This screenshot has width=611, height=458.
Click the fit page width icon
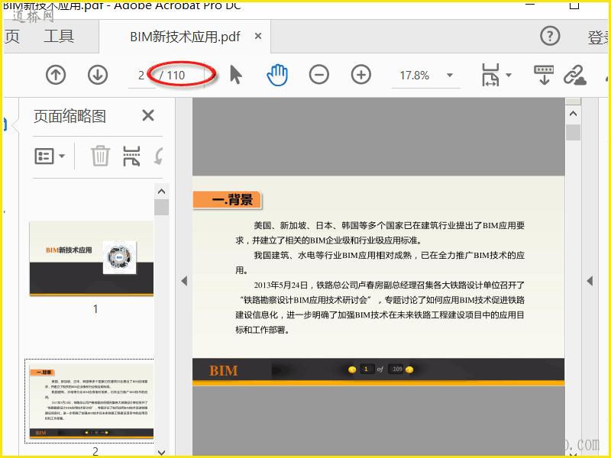[490, 75]
